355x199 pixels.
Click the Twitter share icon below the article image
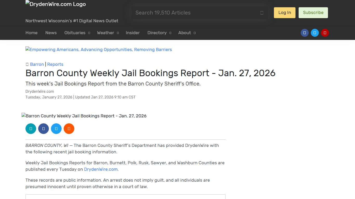point(56,129)
